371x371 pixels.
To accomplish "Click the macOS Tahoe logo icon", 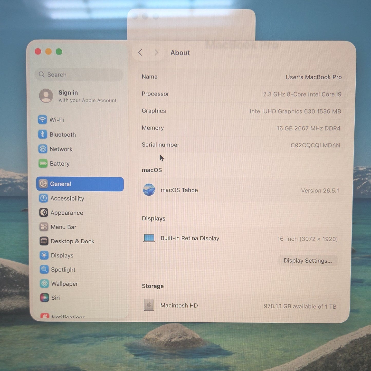I will pos(149,190).
